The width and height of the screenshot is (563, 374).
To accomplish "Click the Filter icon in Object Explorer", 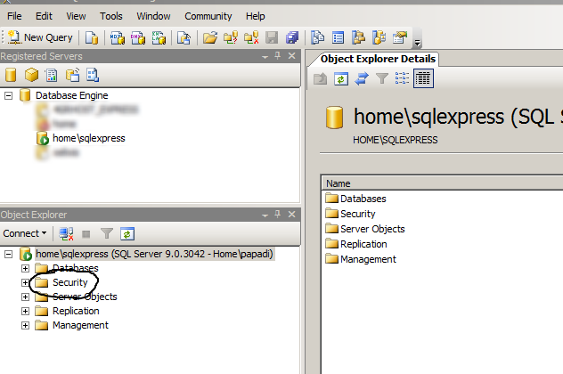I will click(x=107, y=233).
